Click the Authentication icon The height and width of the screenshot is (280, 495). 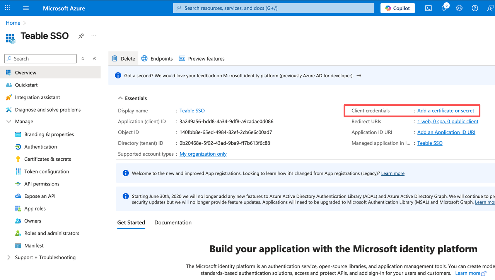(18, 147)
